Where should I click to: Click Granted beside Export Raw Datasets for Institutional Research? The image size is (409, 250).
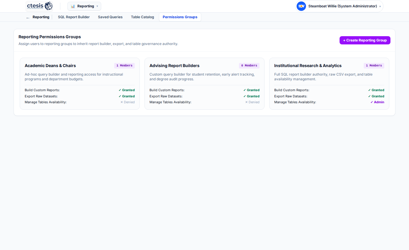point(376,96)
